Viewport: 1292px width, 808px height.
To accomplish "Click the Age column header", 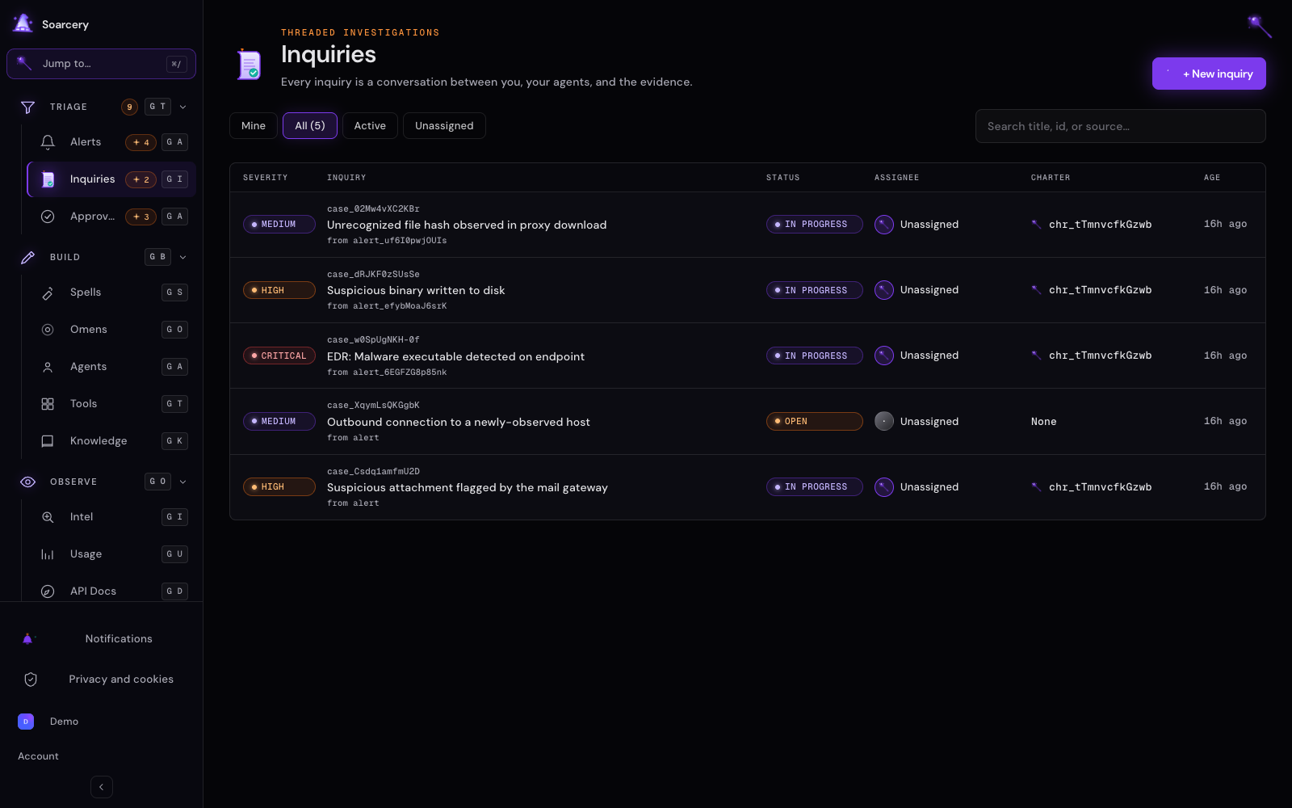I will coord(1212,178).
